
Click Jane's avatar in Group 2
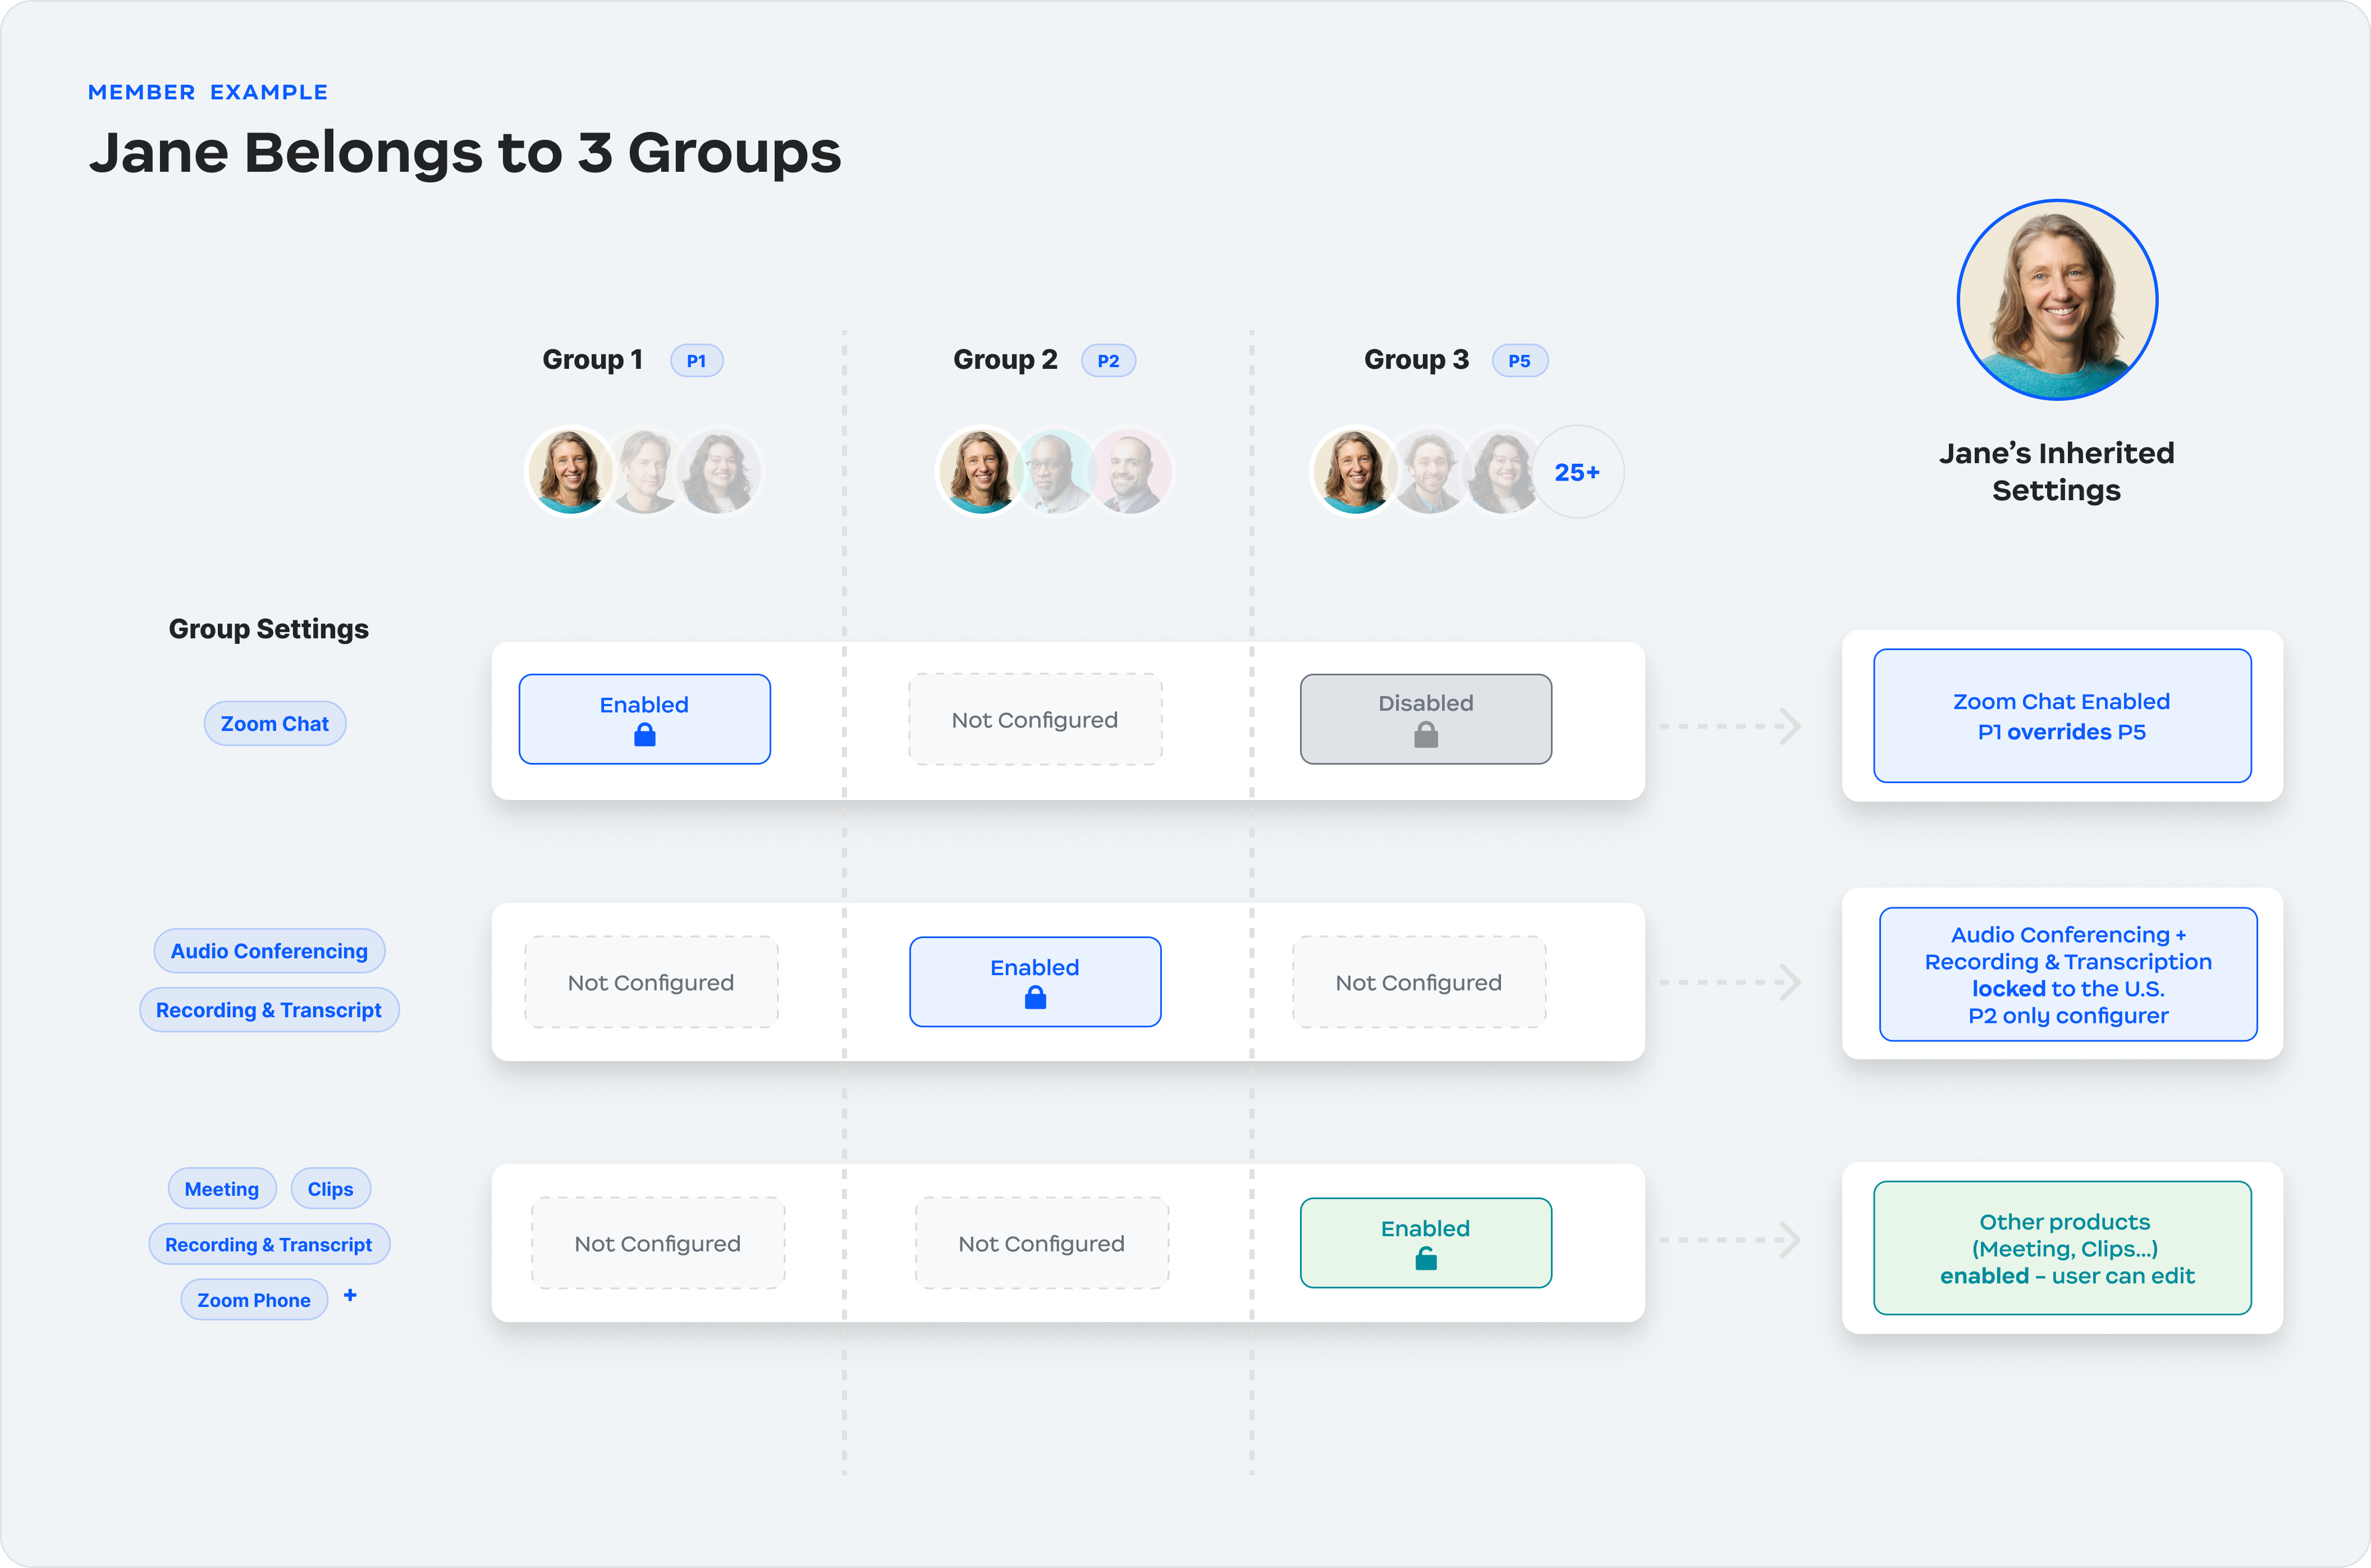[981, 471]
